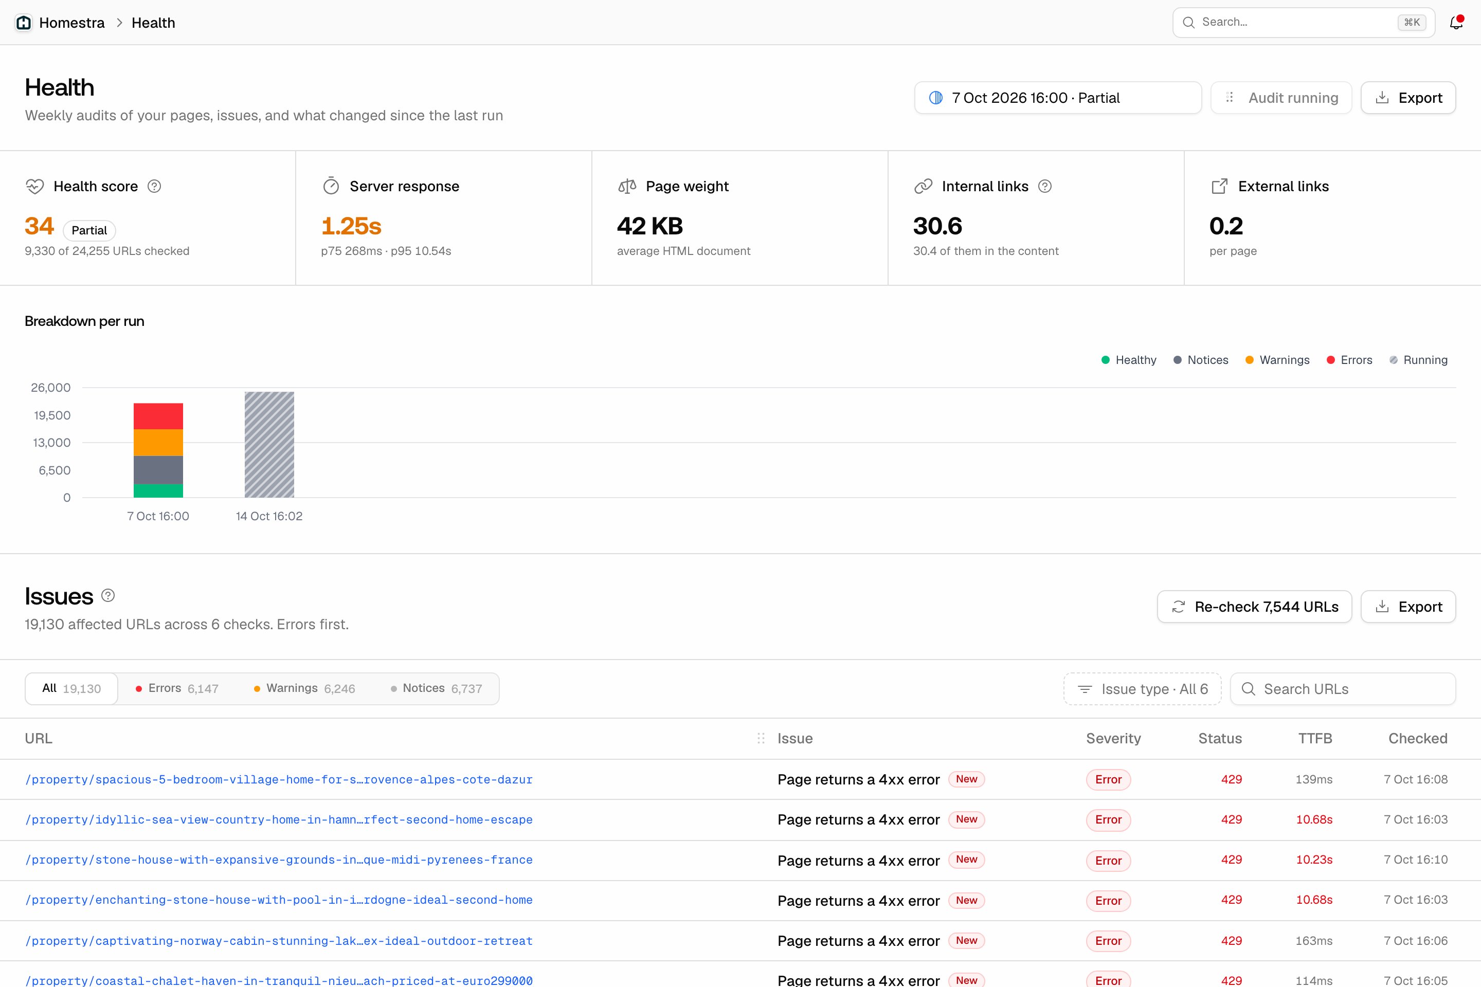Export the Health report from header

[x=1408, y=98]
